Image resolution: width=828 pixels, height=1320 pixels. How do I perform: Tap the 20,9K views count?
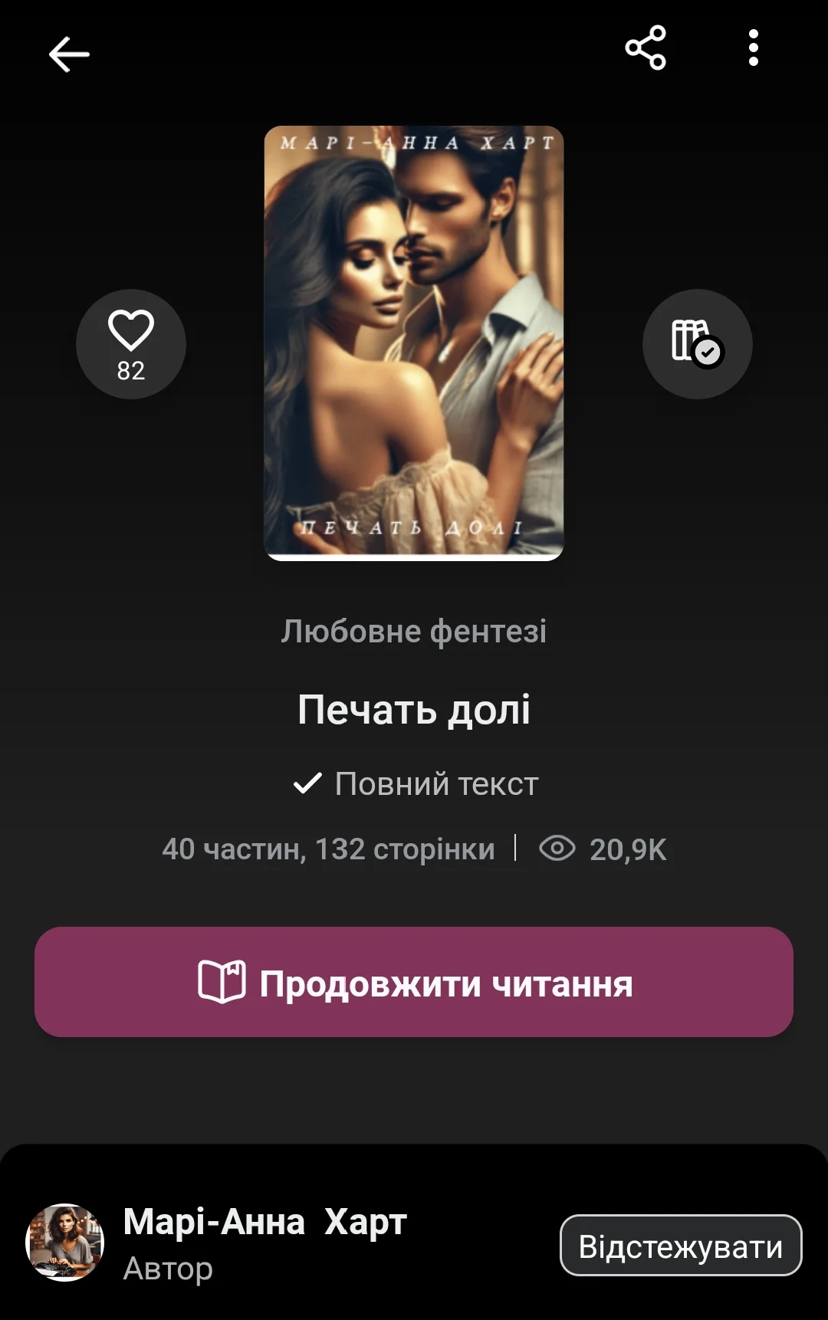point(628,849)
